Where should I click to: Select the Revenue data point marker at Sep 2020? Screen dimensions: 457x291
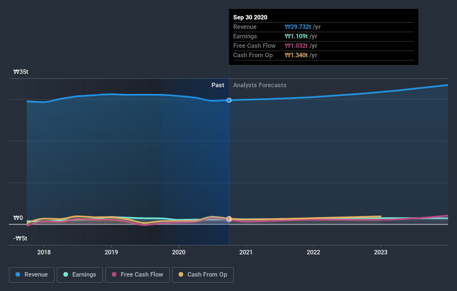[x=229, y=101]
